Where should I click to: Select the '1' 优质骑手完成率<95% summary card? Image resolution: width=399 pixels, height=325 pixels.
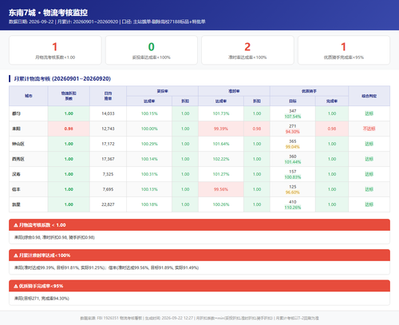[x=344, y=50]
